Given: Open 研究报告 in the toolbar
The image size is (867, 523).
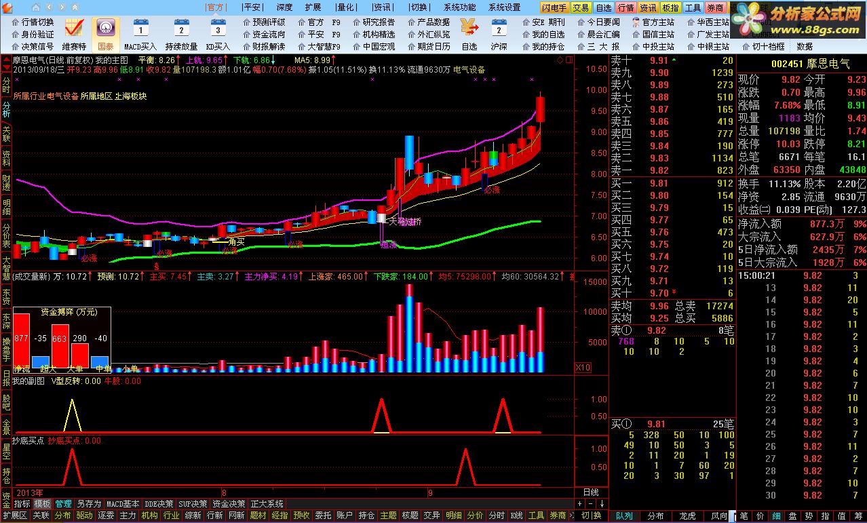Looking at the screenshot, I should [x=373, y=22].
